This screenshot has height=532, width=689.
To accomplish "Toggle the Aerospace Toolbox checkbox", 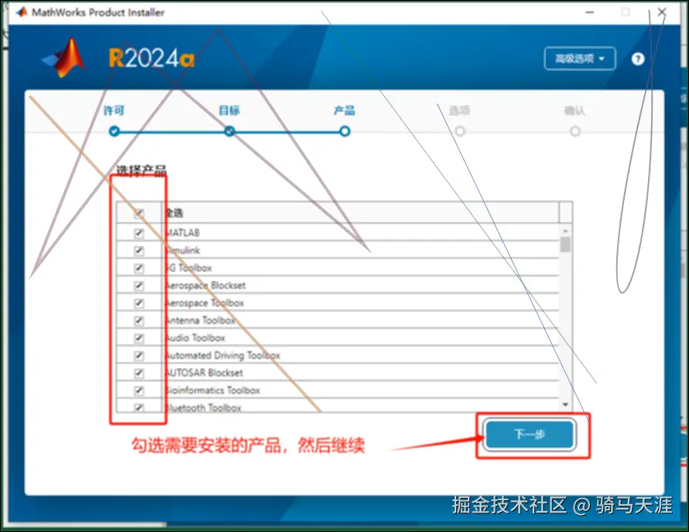I will 139,303.
